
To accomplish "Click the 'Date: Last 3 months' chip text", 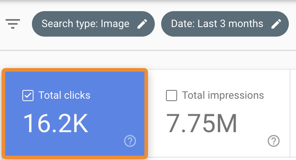I will (x=217, y=24).
